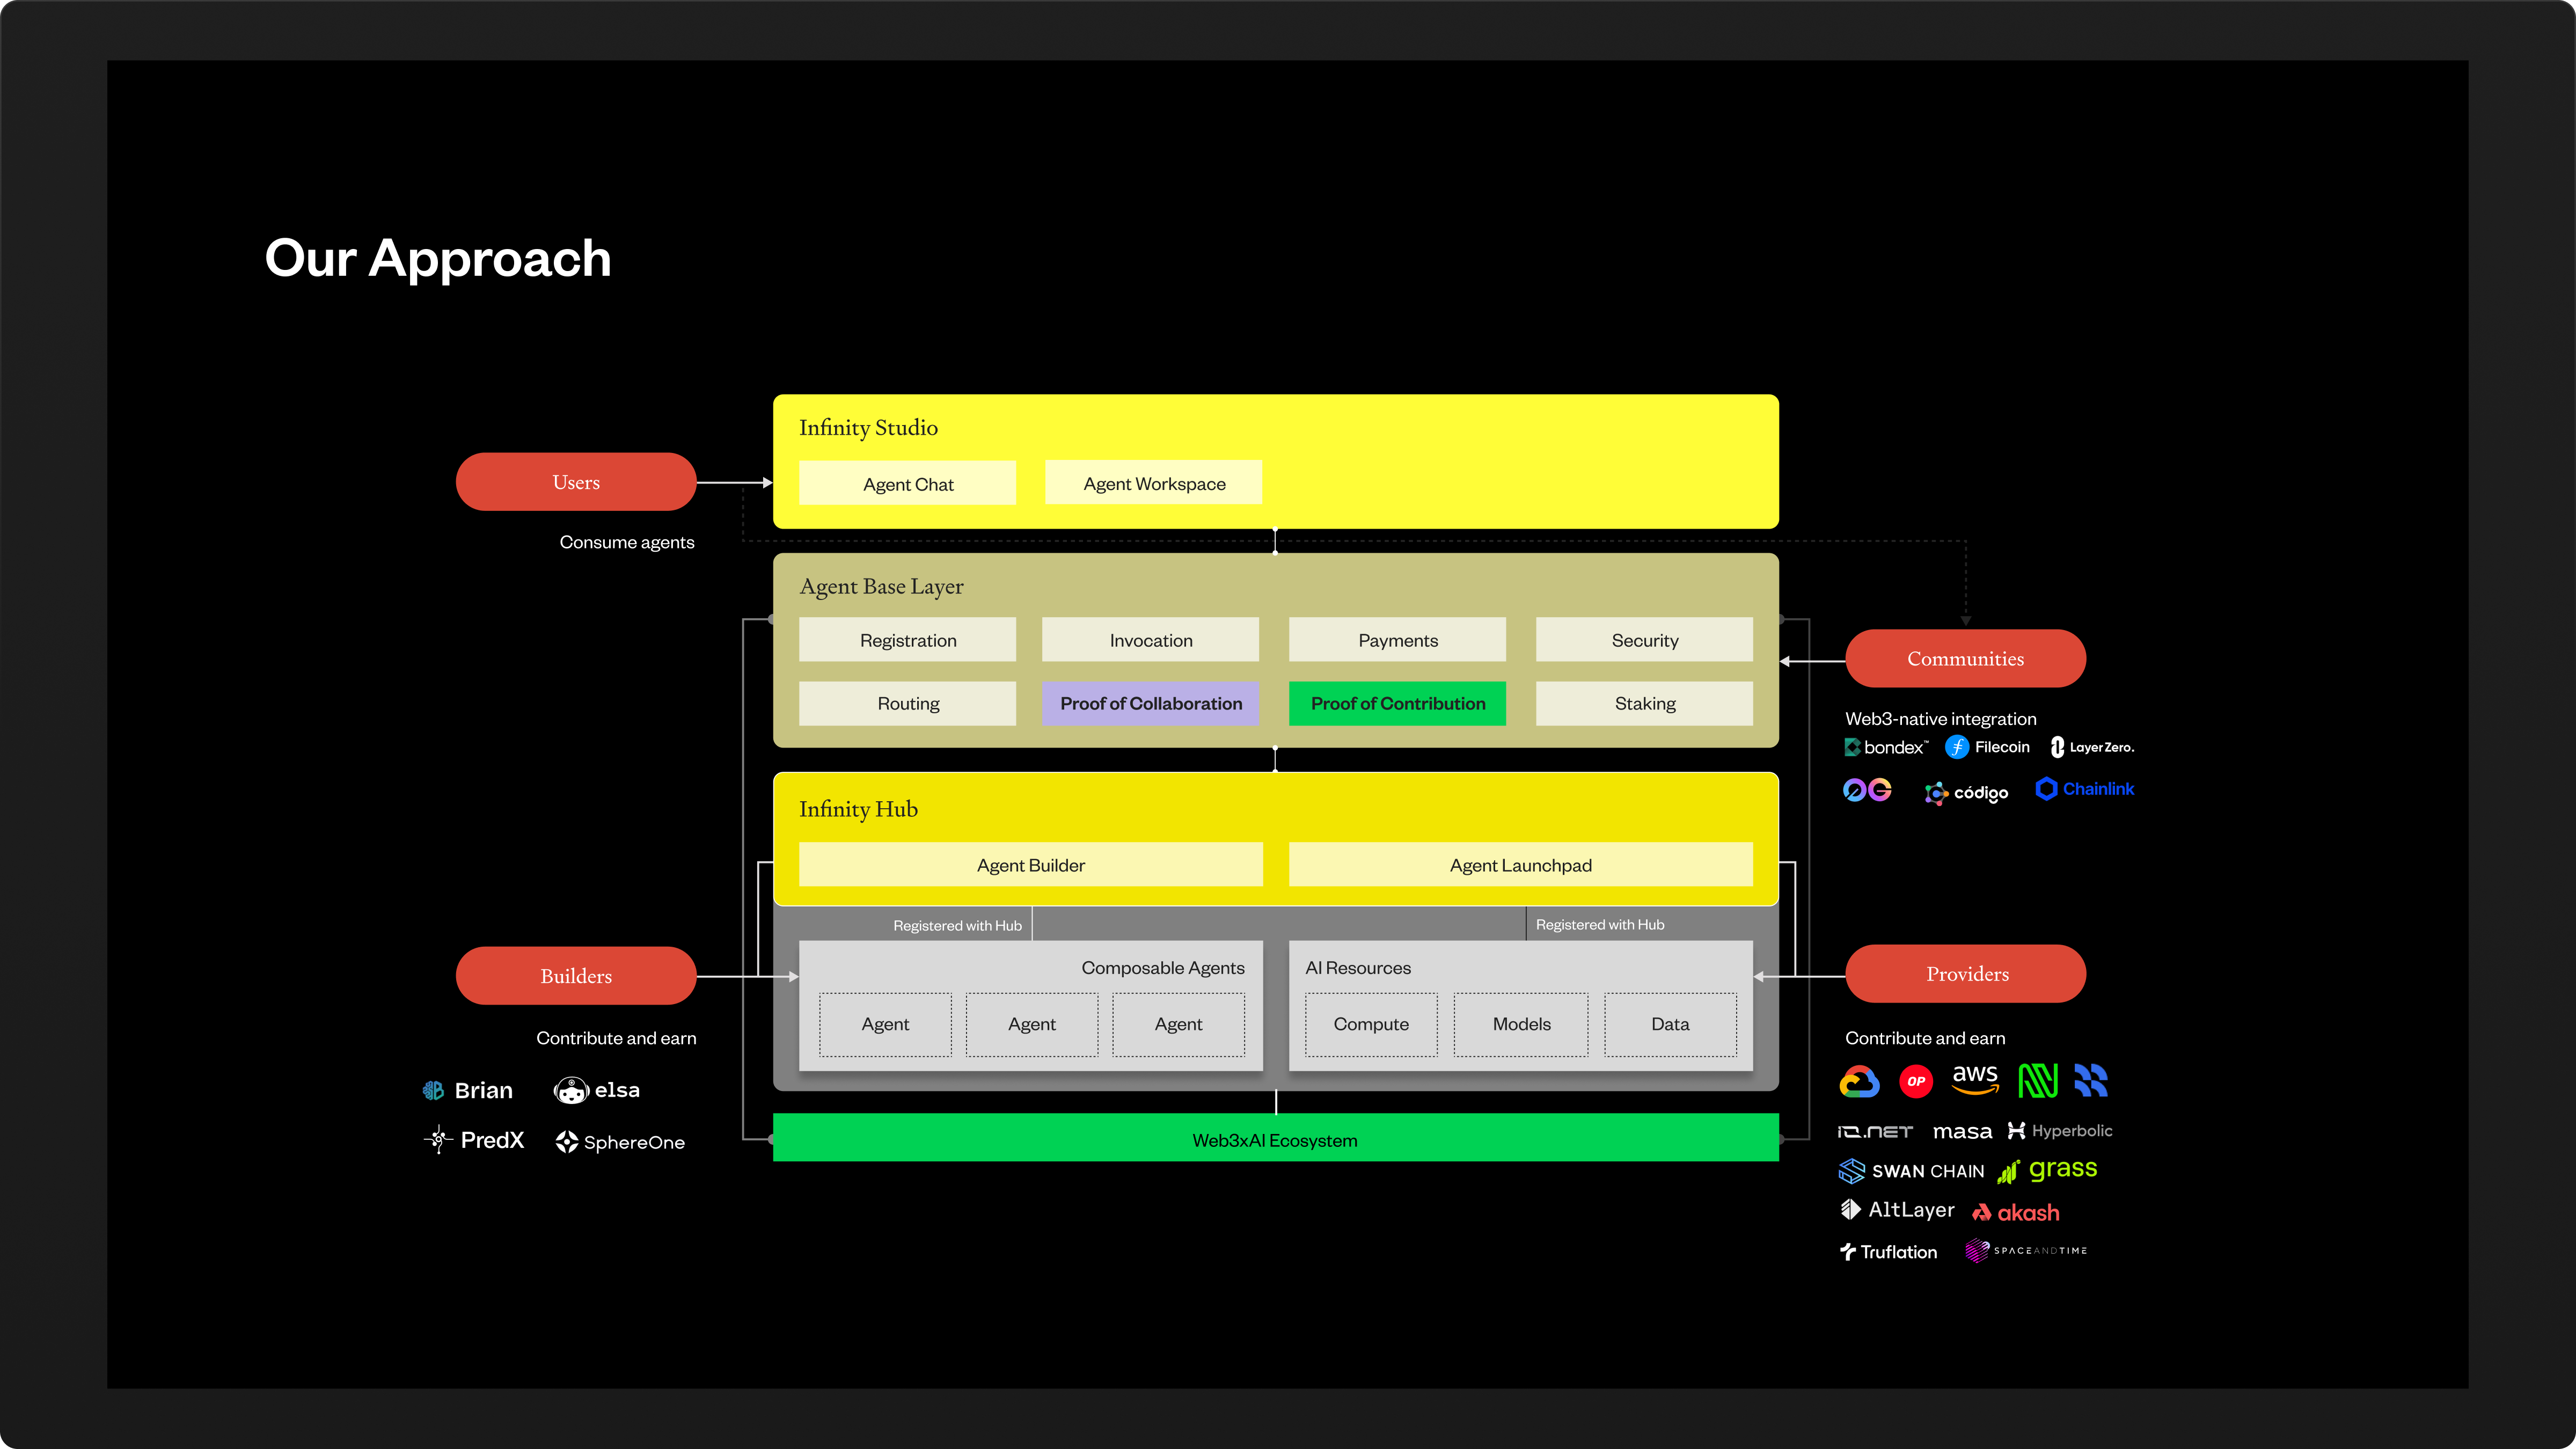
Task: Click the Agent Launchpad box
Action: pos(1520,865)
